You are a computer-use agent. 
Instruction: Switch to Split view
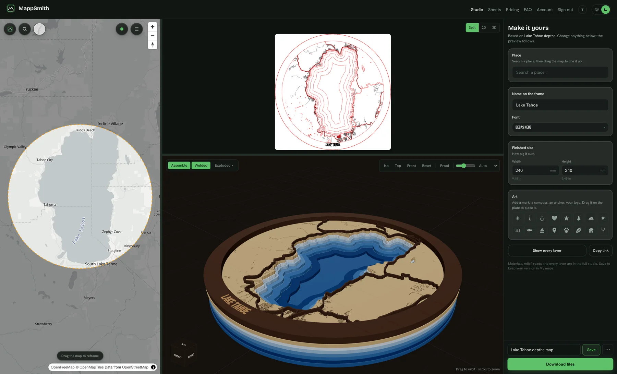(472, 28)
